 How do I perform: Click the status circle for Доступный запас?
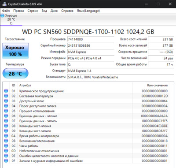click(6, 101)
